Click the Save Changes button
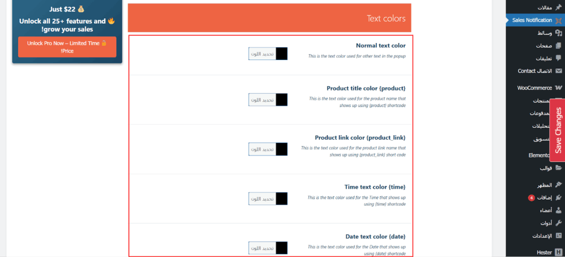This screenshot has height=257, width=565. [x=558, y=130]
